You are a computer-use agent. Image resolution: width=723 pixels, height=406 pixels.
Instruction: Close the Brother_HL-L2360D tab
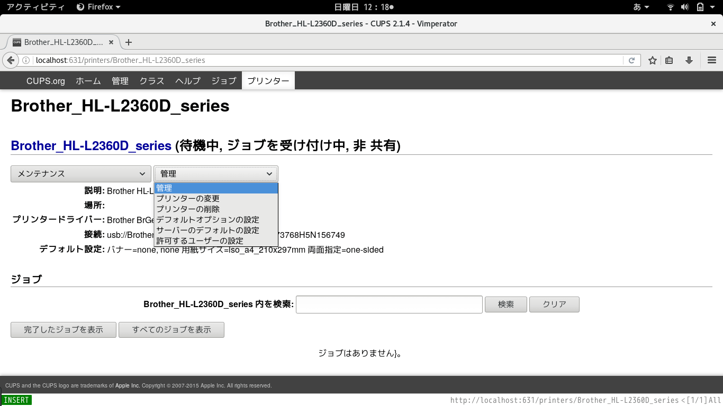[x=111, y=42]
